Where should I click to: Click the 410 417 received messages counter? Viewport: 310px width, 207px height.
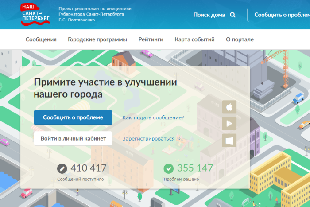pyautogui.click(x=88, y=168)
